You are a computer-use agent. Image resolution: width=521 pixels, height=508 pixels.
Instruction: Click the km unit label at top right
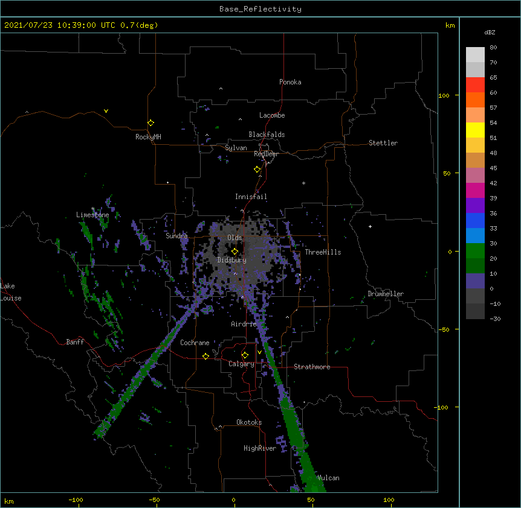pos(450,25)
